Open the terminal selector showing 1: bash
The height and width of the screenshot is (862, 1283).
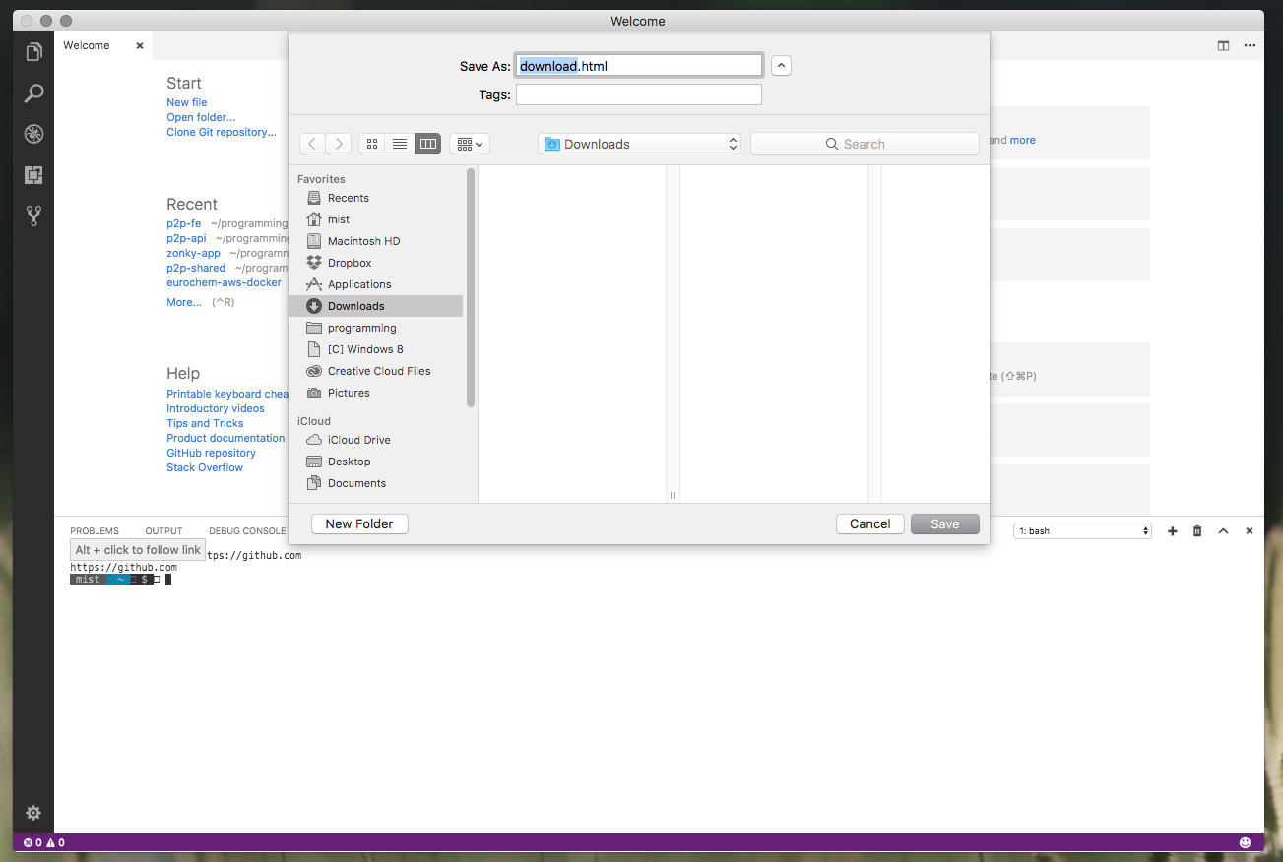coord(1081,530)
